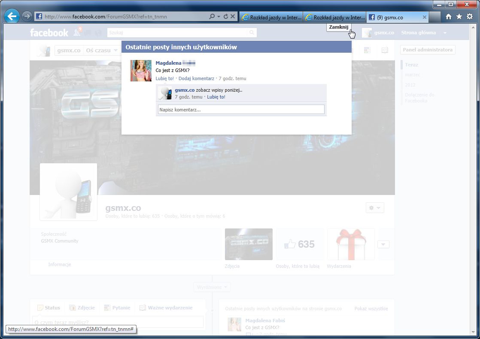
Task: Open the browser Home page icon
Action: click(x=448, y=17)
